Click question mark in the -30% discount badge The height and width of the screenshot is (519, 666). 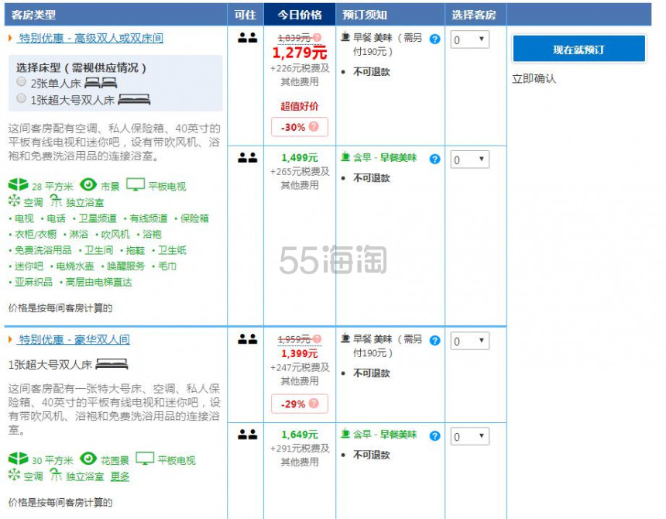coord(313,127)
